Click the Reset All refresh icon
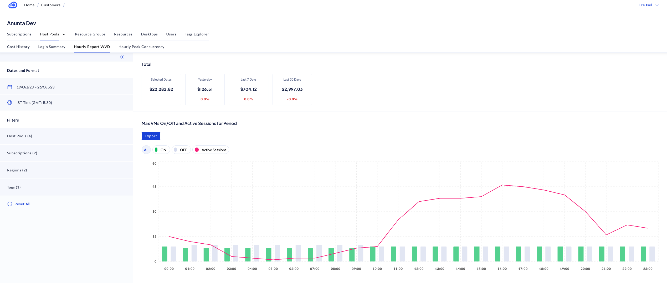Screen dimensions: 667x283 coord(10,204)
